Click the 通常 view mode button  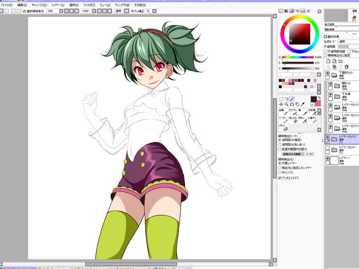[118, 11]
